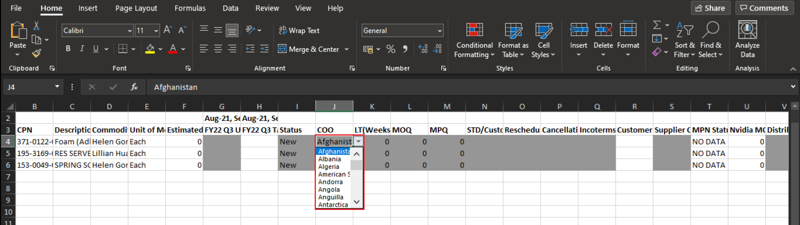This screenshot has width=800, height=225.
Task: Decrease indent icon
Action: tap(250, 49)
